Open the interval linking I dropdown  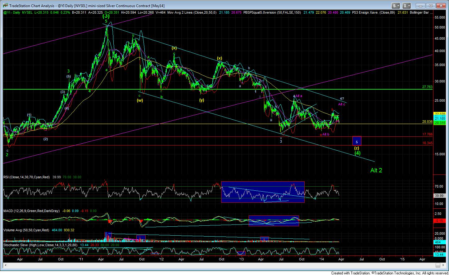[x=406, y=6]
